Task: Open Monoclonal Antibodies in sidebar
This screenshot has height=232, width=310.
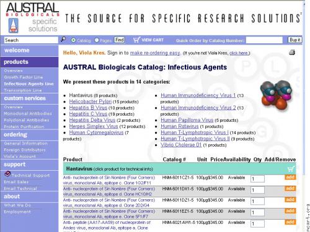Action: (x=28, y=113)
